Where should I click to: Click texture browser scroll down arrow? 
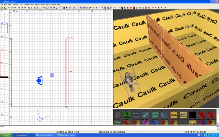point(218,123)
